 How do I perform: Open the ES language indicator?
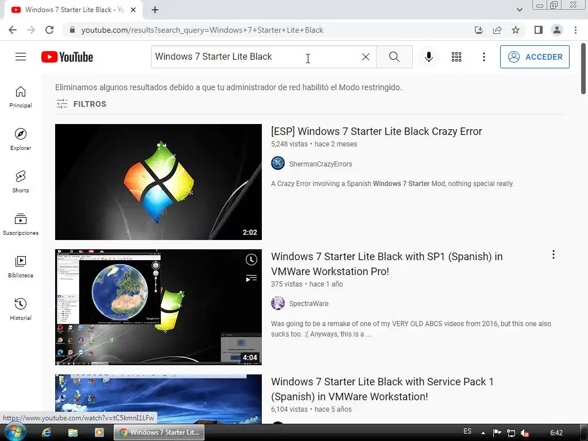click(467, 431)
